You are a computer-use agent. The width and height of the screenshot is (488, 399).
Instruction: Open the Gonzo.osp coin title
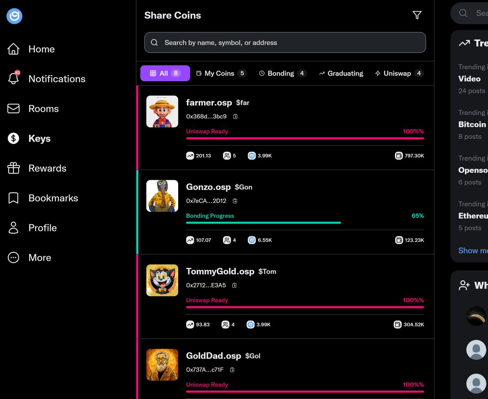pyautogui.click(x=208, y=187)
